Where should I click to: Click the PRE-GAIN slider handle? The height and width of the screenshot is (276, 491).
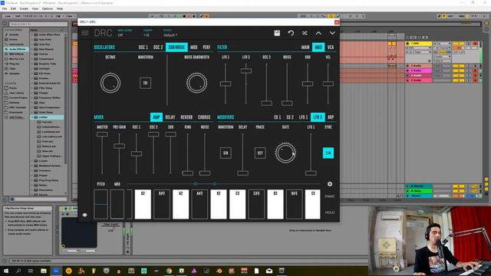tap(119, 146)
